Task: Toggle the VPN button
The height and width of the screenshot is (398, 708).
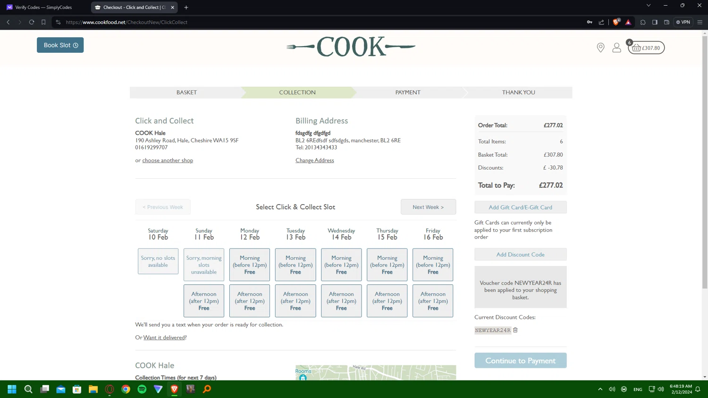Action: [x=683, y=22]
